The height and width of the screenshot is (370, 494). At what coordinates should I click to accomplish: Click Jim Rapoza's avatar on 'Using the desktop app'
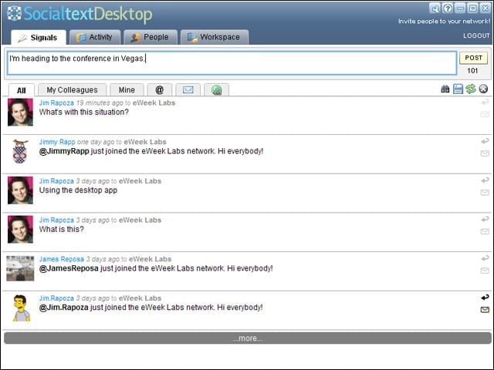pos(20,190)
